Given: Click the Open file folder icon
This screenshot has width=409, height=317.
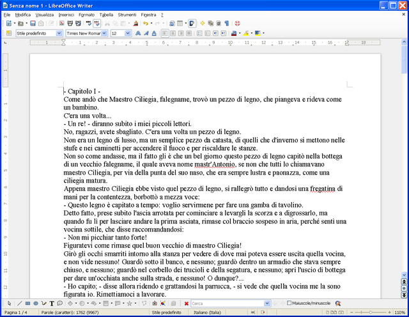Looking at the screenshot, I should click(20, 24).
